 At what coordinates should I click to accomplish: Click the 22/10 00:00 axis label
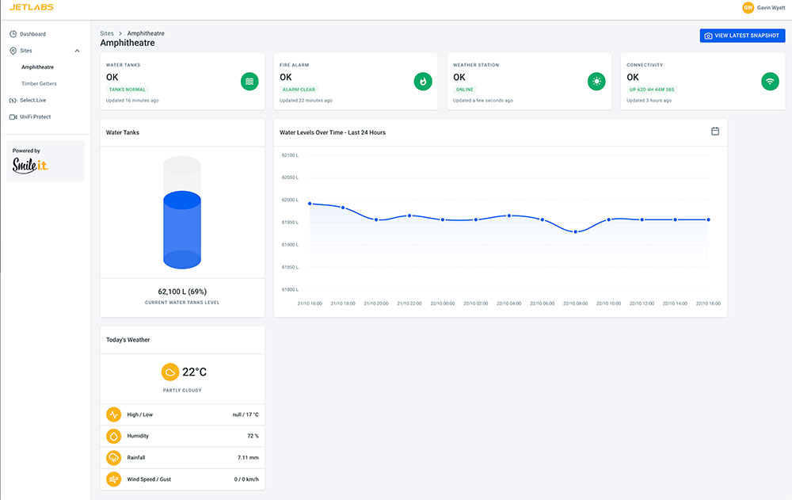coord(443,303)
